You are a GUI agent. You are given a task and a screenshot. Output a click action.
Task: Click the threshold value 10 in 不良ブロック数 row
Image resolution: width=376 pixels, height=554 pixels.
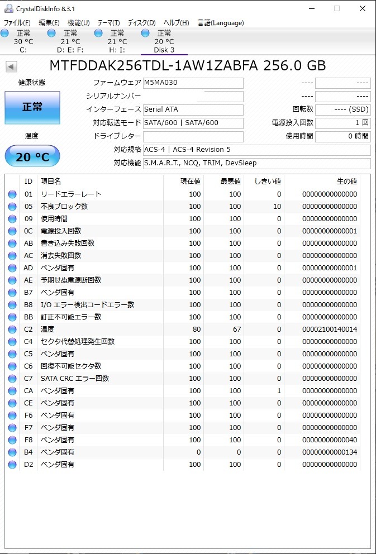[278, 207]
